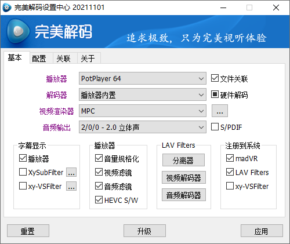Click the purple 视频渲染器 label

pos(56,111)
